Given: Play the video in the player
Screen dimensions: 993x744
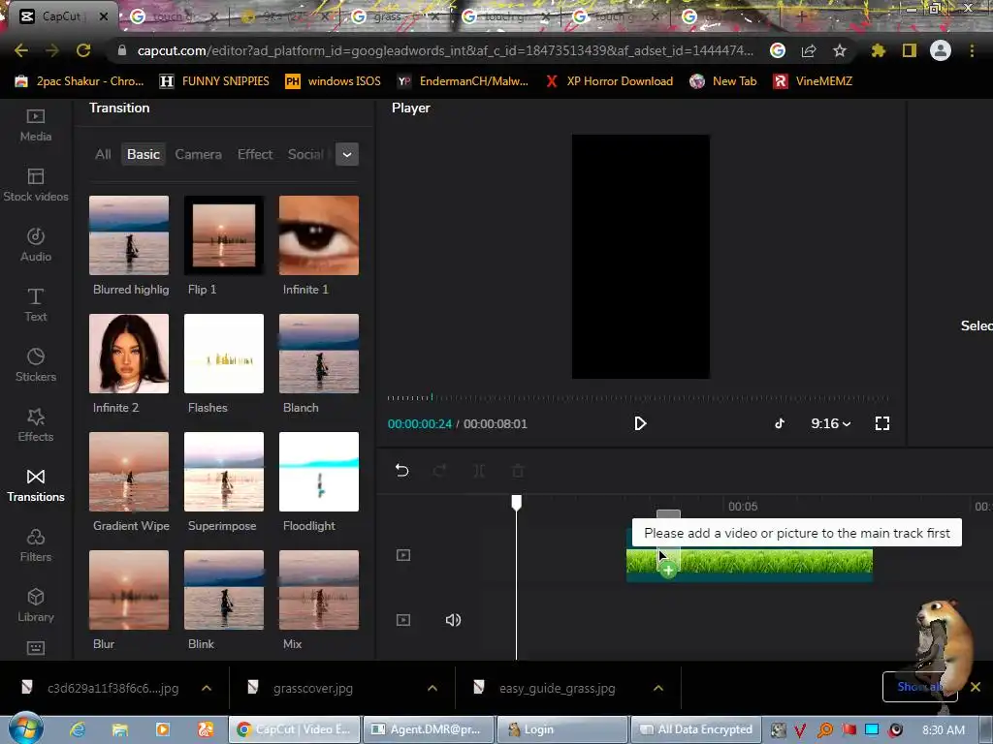Looking at the screenshot, I should click(640, 423).
